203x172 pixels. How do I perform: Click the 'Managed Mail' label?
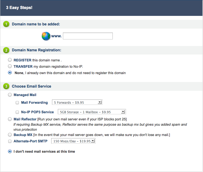[25, 95]
